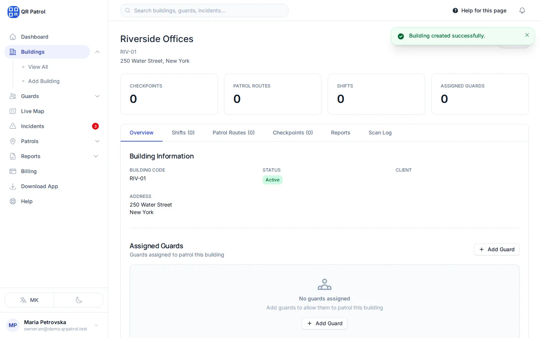
Task: Click the Incidents badge showing 3
Action: pyautogui.click(x=95, y=126)
